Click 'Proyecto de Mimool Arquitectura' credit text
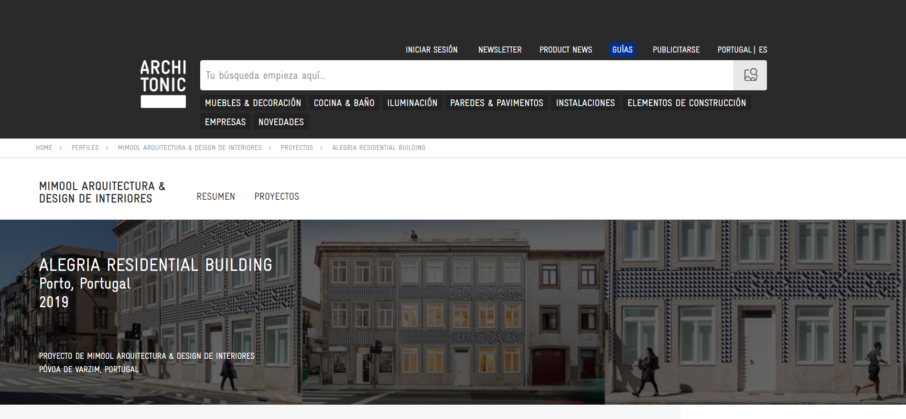Viewport: 906px width, 419px height. 147,356
